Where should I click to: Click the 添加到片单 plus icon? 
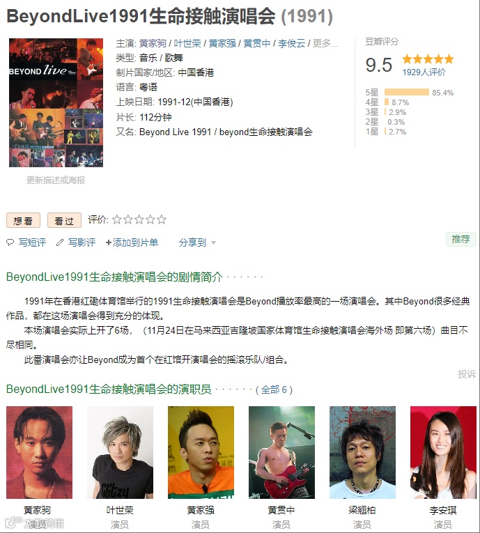tap(109, 242)
